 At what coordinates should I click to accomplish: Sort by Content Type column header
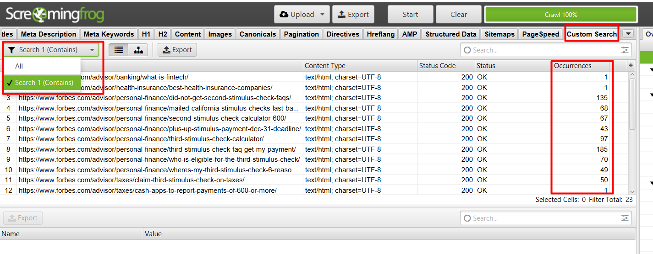[360, 66]
